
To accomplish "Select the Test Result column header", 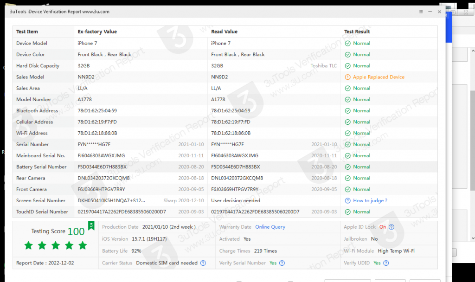I will point(357,32).
